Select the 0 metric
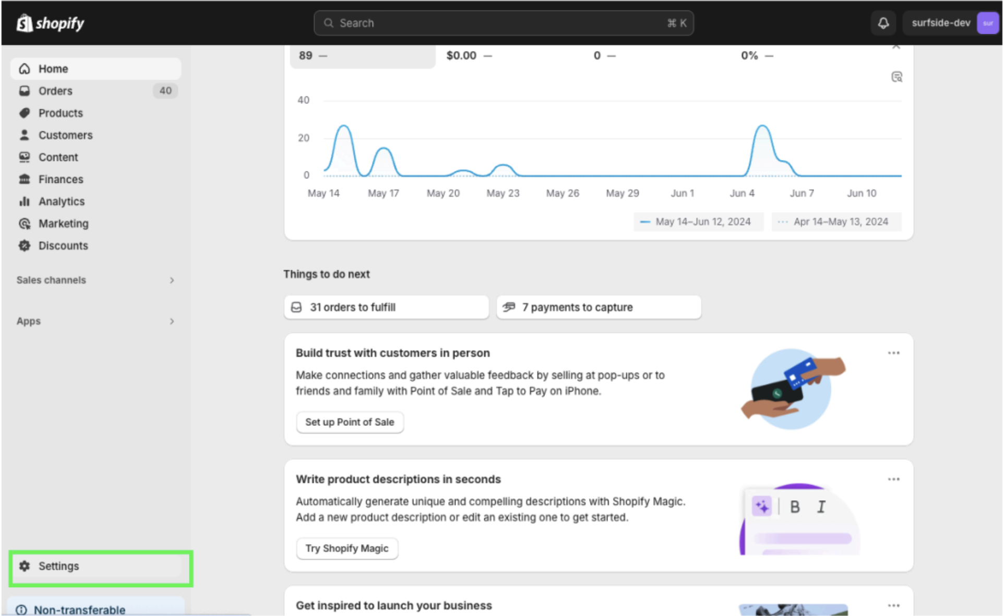The width and height of the screenshot is (1004, 616). [x=604, y=56]
